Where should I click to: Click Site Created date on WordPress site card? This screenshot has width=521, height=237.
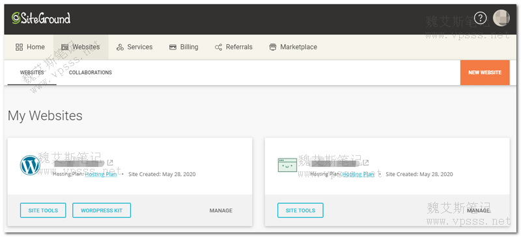(162, 174)
